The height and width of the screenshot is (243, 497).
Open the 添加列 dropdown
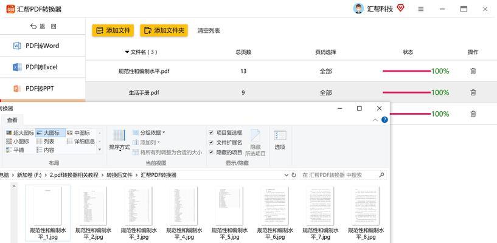[x=146, y=142]
